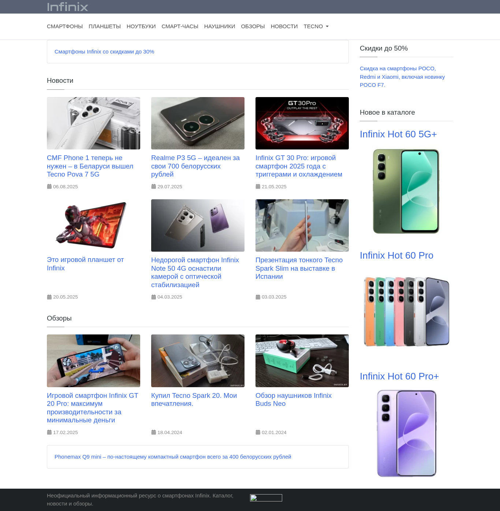Image resolution: width=500 pixels, height=511 pixels.
Task: Click purple Hot 60 Pro+ phone image
Action: 406,433
